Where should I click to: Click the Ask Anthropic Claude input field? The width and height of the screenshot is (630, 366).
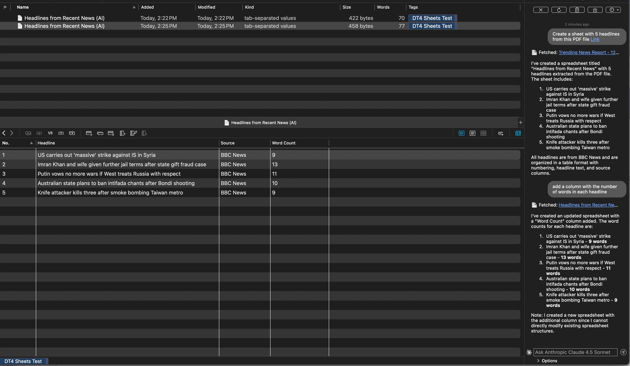[x=575, y=352]
